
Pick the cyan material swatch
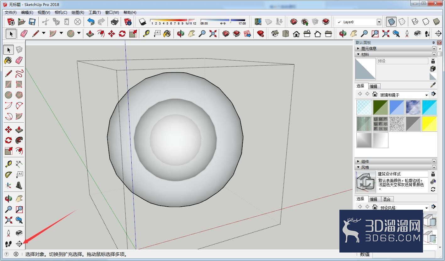tap(429, 108)
